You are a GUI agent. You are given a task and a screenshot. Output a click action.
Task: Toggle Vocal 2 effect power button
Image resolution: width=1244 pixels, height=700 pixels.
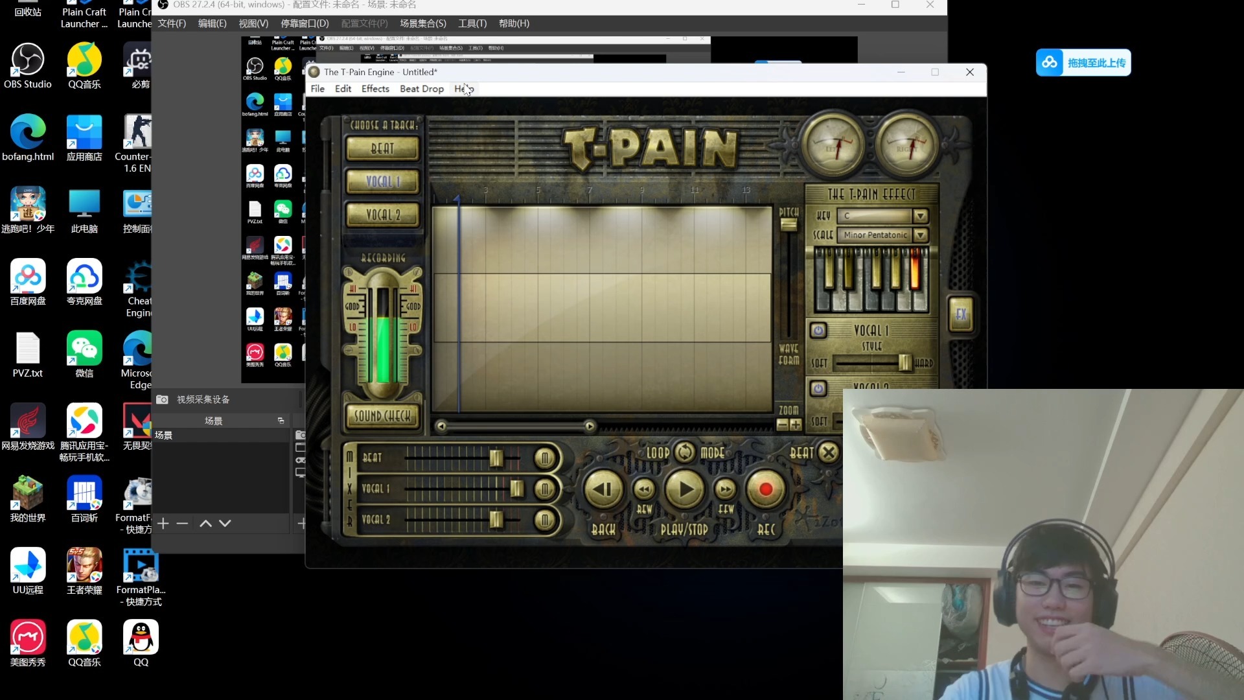coord(818,388)
